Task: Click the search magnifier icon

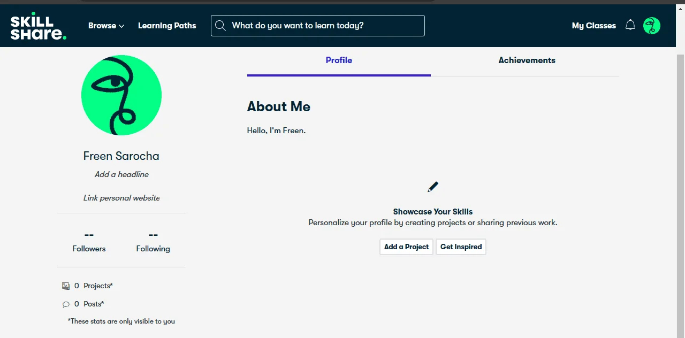Action: [220, 26]
